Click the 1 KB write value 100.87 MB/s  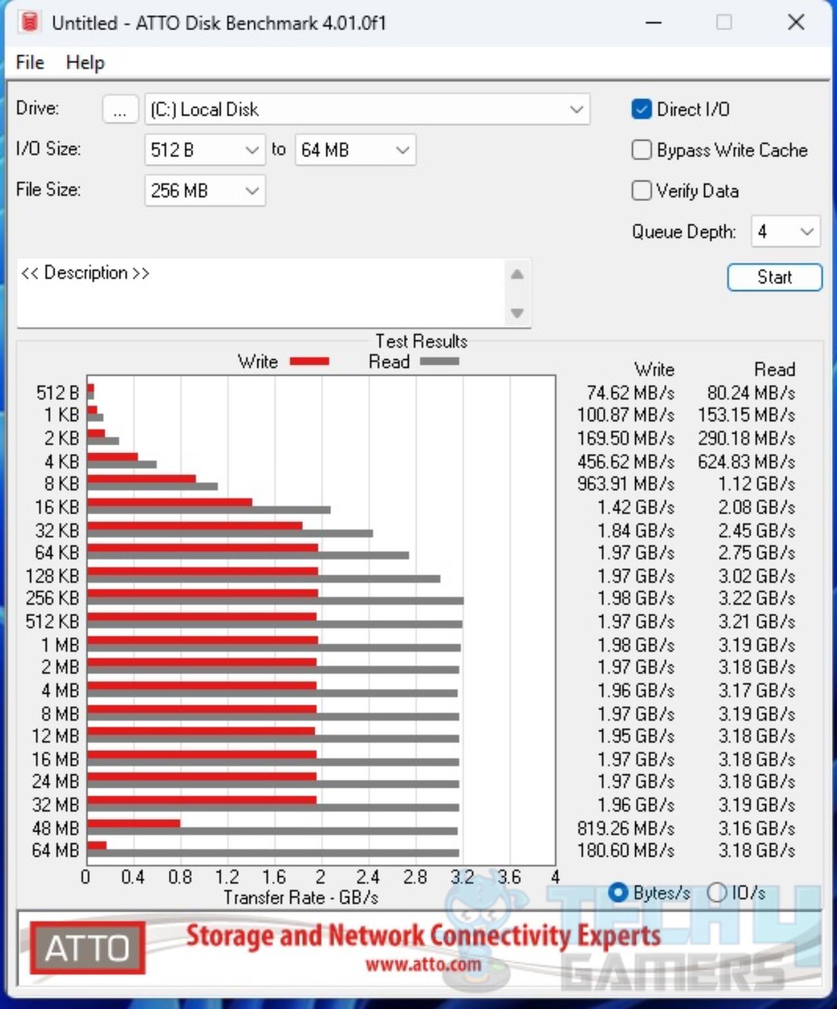(626, 415)
